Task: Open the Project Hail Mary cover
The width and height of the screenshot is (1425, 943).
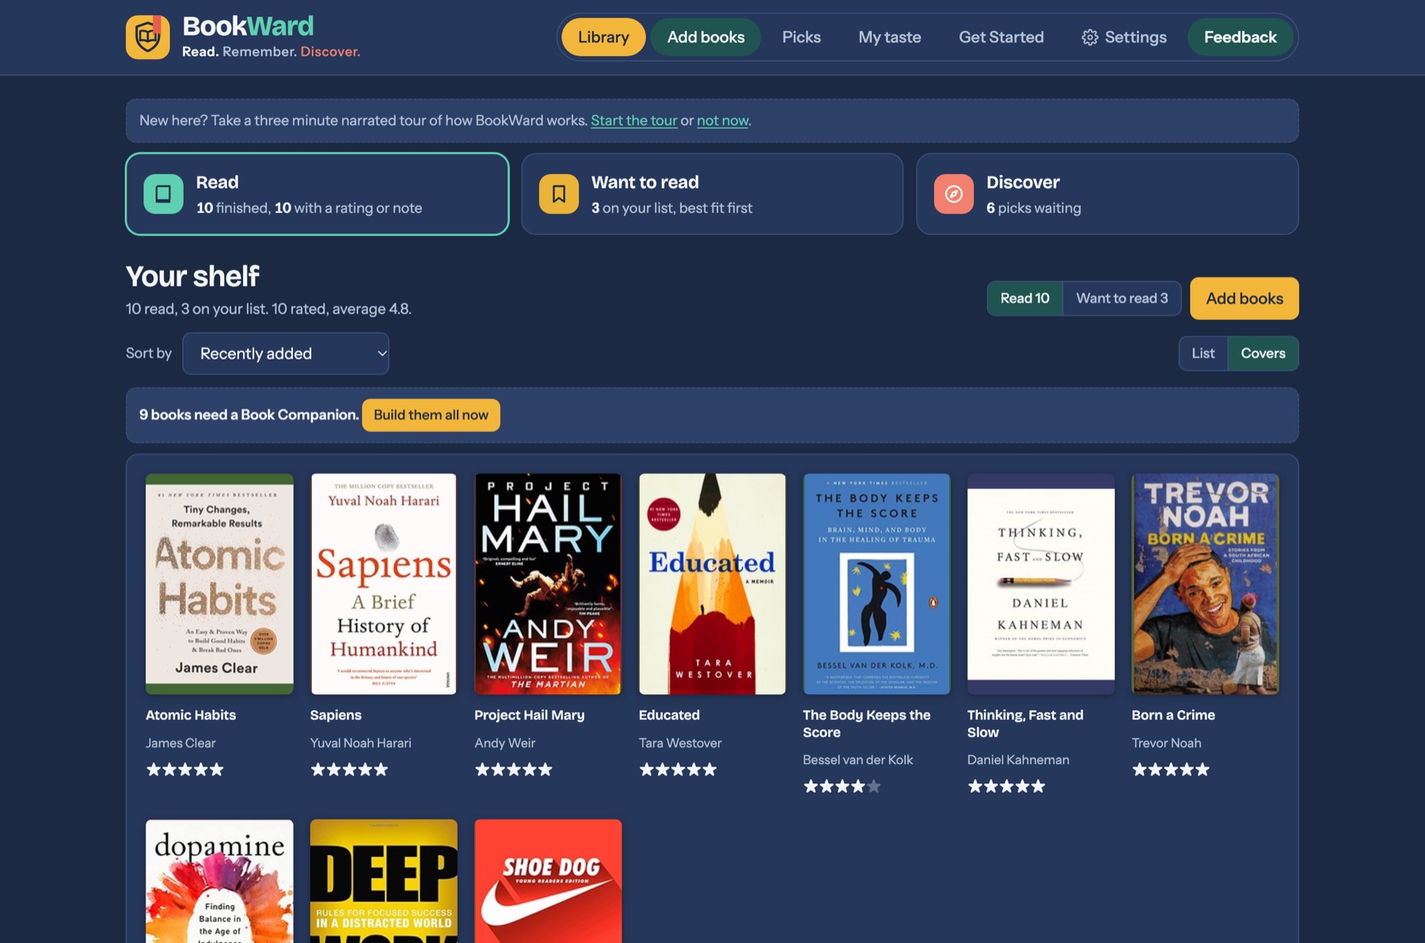Action: 548,584
